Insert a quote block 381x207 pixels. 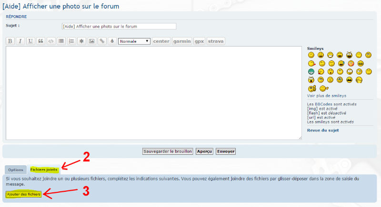pos(41,41)
